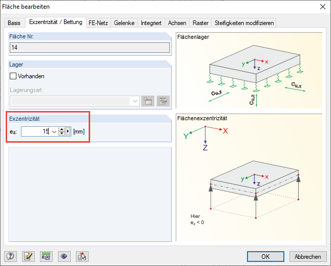Image resolution: width=331 pixels, height=266 pixels.
Task: Click the Lagerungsart label
Action: [x=26, y=90]
